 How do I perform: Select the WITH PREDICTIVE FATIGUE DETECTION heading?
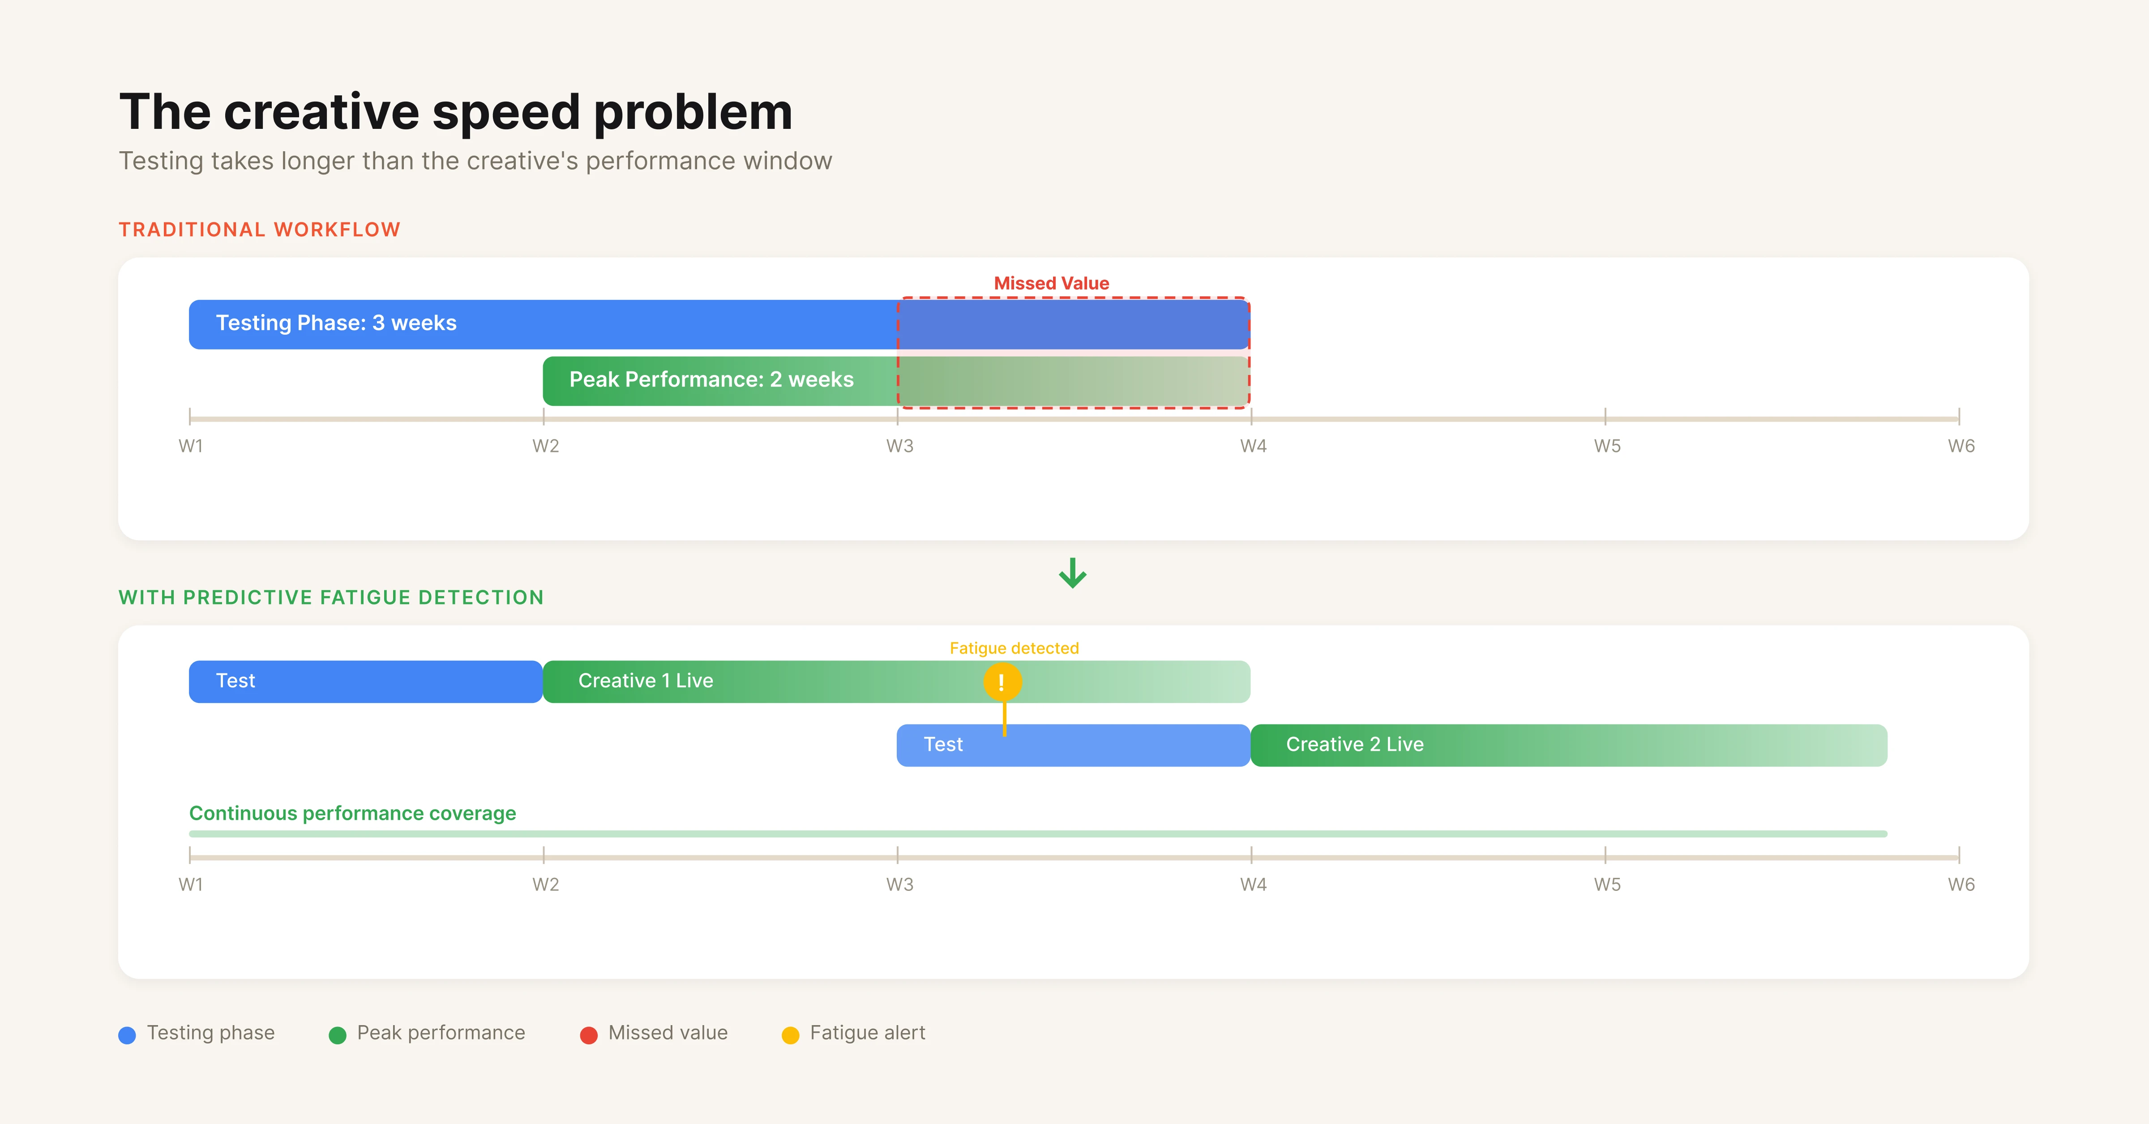click(x=331, y=597)
